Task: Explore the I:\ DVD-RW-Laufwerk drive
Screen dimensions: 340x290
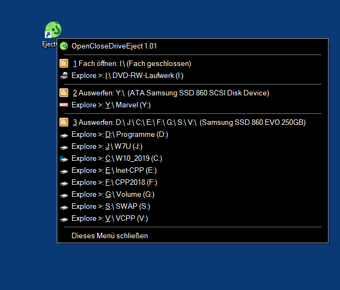Action: (x=193, y=76)
